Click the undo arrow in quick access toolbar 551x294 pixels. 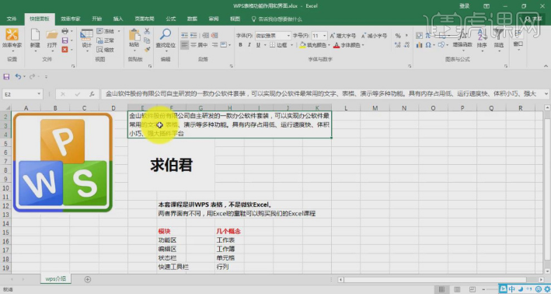(x=18, y=77)
